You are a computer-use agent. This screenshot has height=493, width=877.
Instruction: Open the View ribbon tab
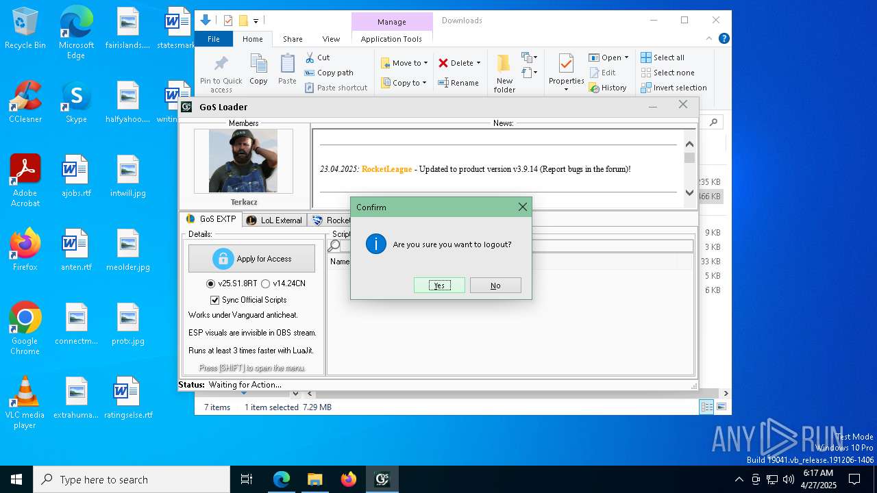331,39
